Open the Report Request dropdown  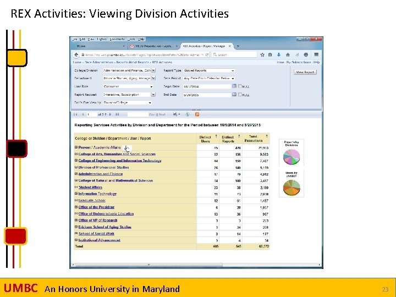(x=153, y=95)
